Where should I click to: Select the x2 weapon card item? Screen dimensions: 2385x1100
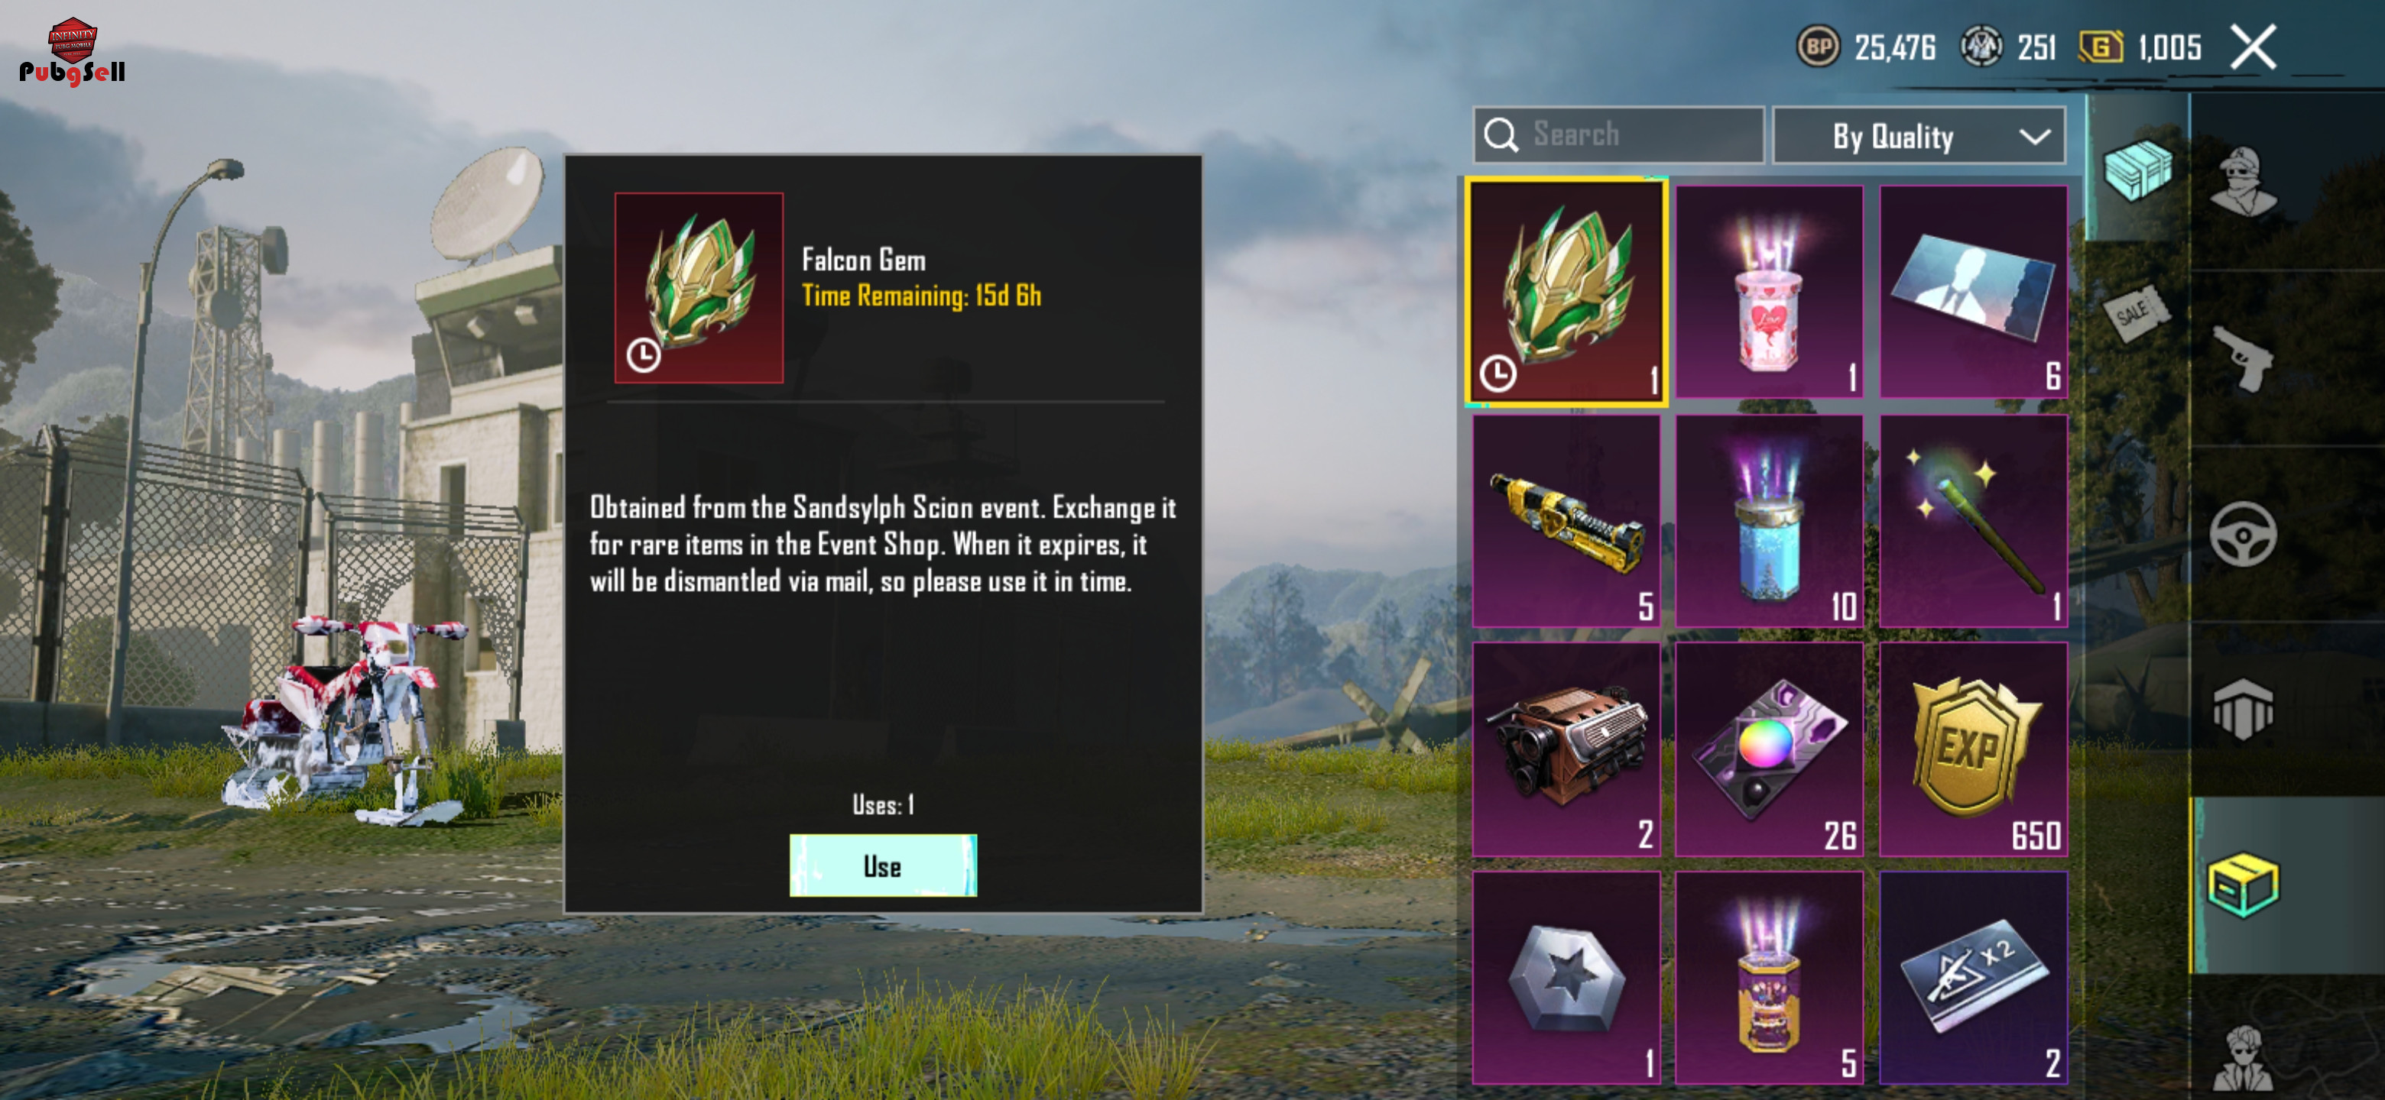(1974, 978)
